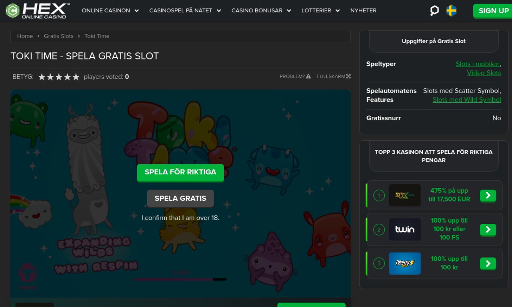This screenshot has height=307, width=512.
Task: Rate the slot with the first star
Action: point(42,77)
